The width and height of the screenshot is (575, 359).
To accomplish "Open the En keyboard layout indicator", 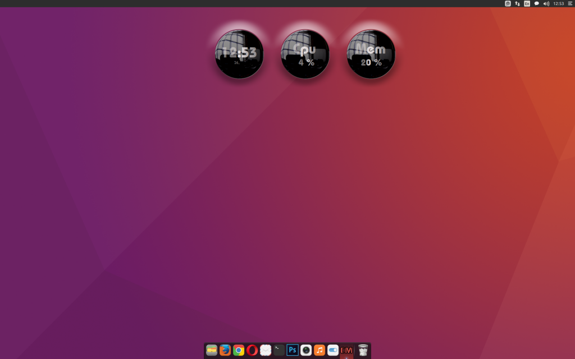I will coord(527,4).
